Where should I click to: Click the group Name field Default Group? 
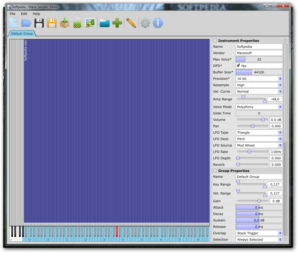point(259,177)
